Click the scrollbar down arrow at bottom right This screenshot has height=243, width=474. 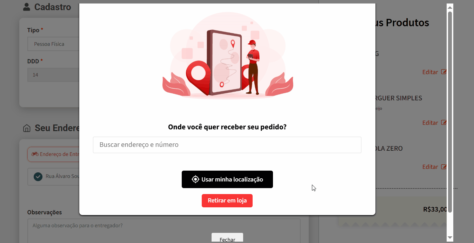[x=450, y=238]
